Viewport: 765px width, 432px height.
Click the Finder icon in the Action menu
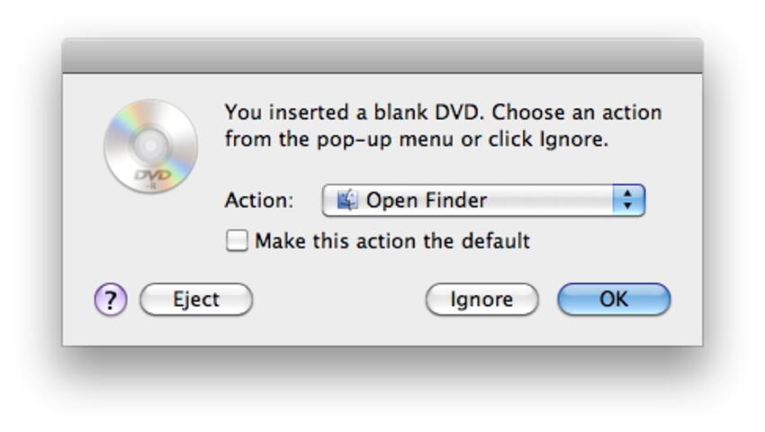coord(346,200)
